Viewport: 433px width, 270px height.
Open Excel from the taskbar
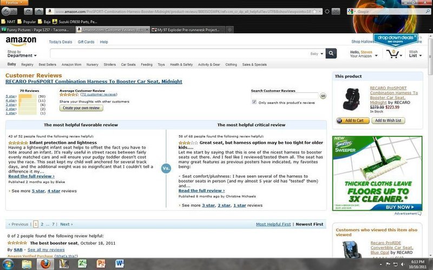pyautogui.click(x=82, y=264)
